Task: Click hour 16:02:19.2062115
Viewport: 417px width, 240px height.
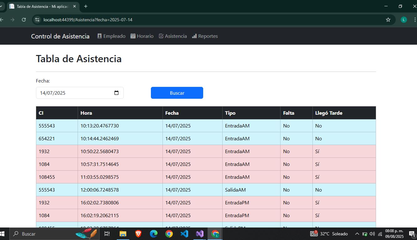Action: [100, 215]
